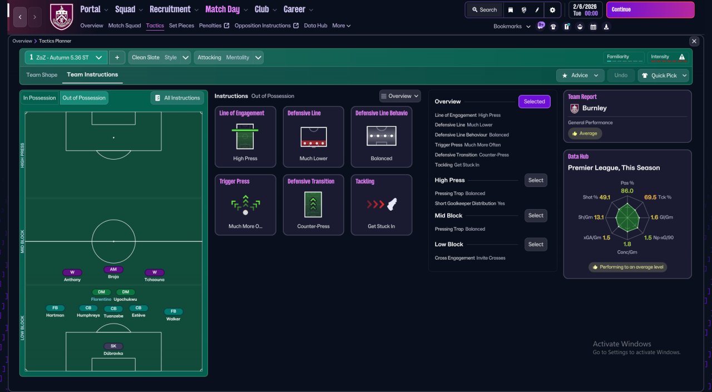The height and width of the screenshot is (392, 712).
Task: Open the bookmark flag icon near Search
Action: point(511,9)
